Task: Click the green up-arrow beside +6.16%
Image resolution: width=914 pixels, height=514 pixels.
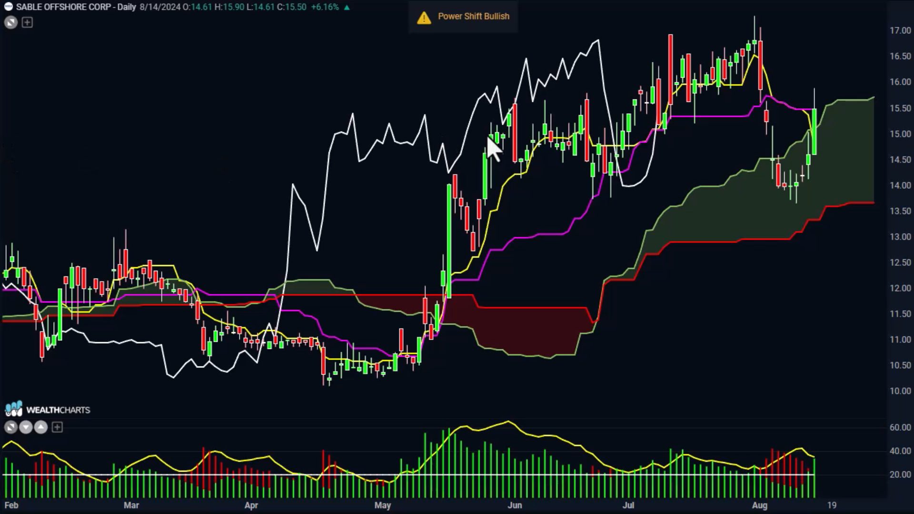Action: (x=347, y=7)
